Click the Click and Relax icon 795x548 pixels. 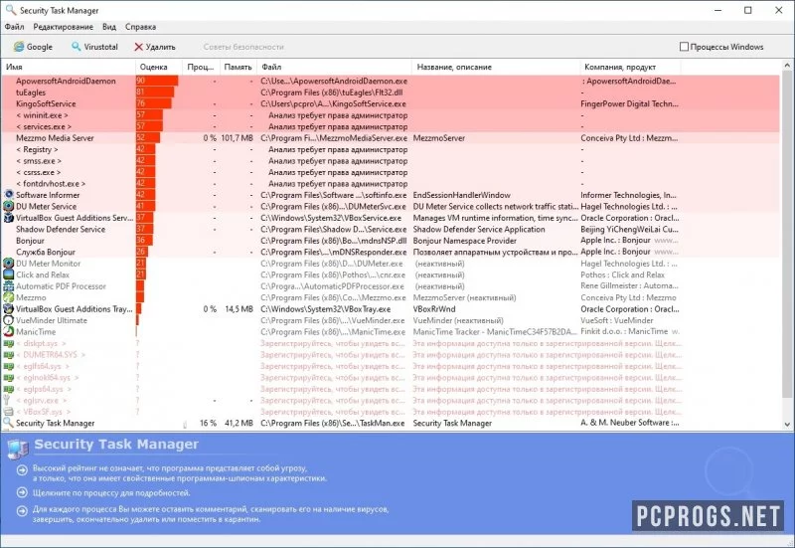[9, 274]
